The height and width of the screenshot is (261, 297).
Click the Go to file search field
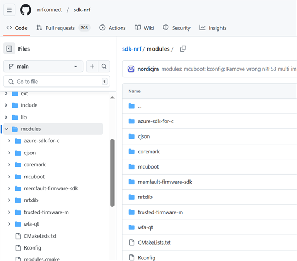(56, 82)
